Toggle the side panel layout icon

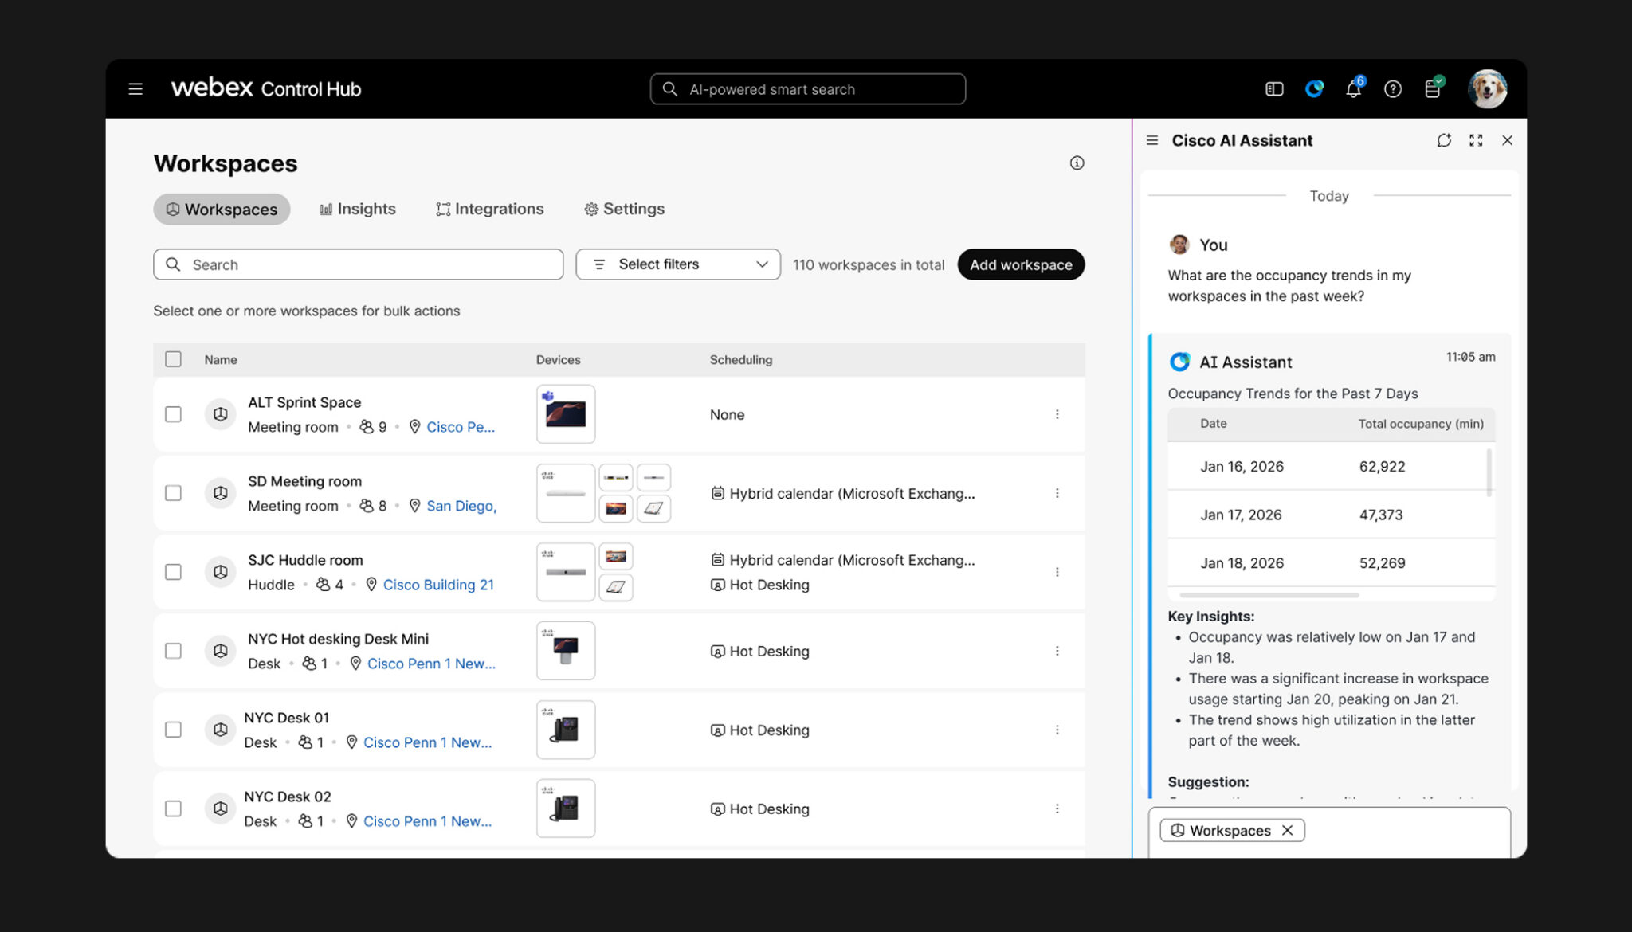[x=1274, y=89]
